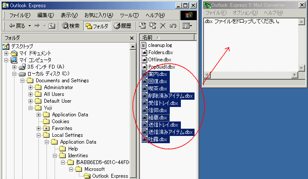Open ヘルプ(H) menu in Mail Converter
The height and width of the screenshot is (179, 308).
[273, 13]
